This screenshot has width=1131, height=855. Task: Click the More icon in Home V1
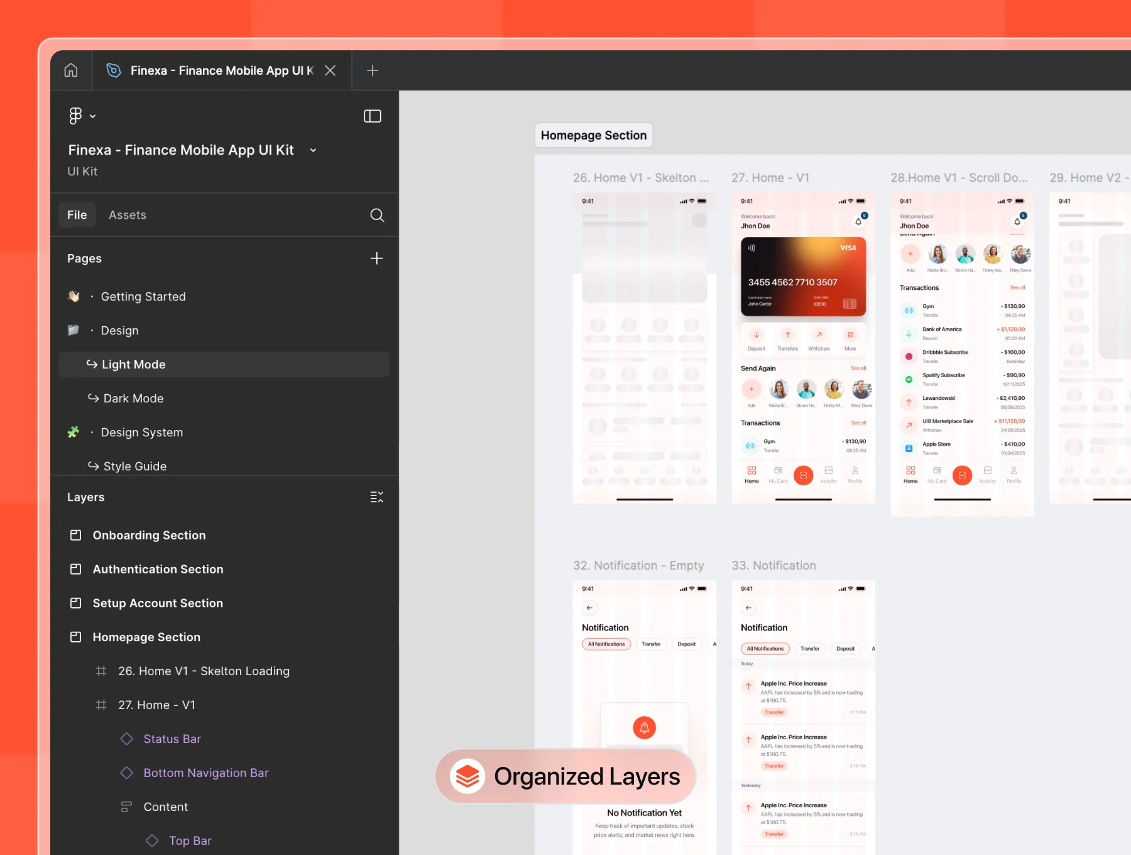[850, 335]
